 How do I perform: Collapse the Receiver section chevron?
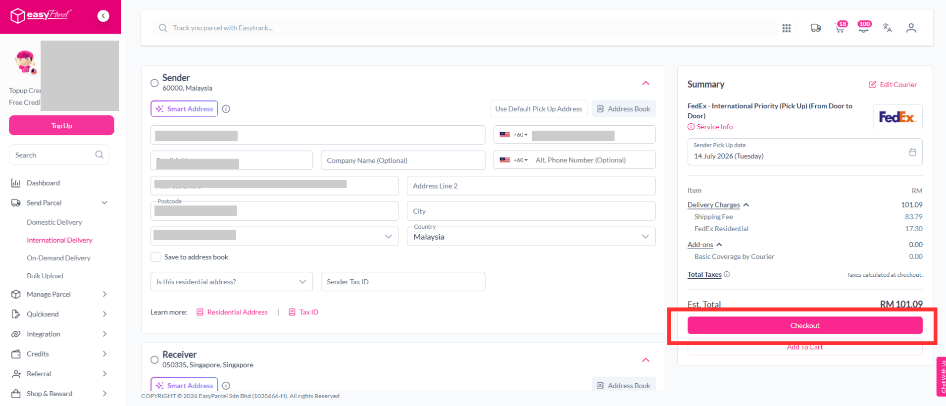click(x=646, y=359)
